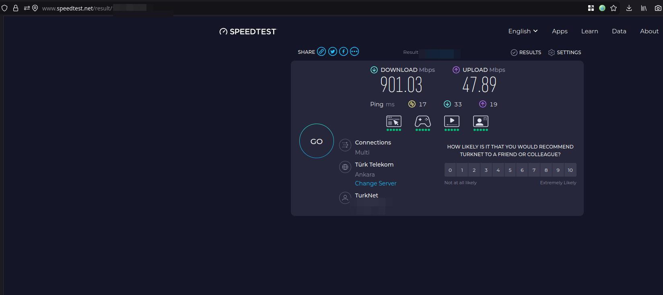Screen dimensions: 663x295
Task: Click the location permission pin icon
Action: click(35, 8)
